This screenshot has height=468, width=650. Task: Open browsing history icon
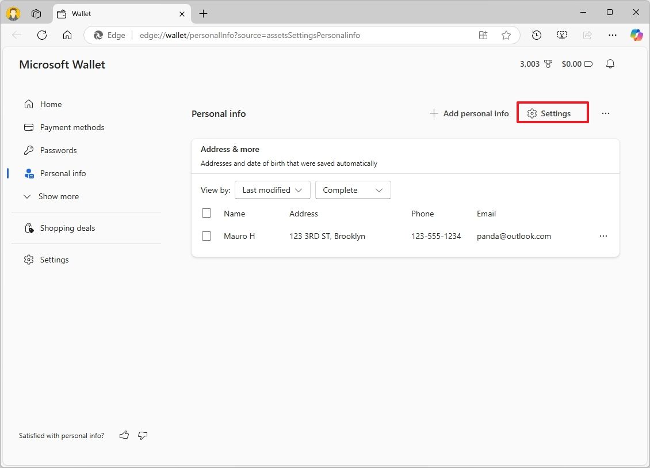click(536, 35)
